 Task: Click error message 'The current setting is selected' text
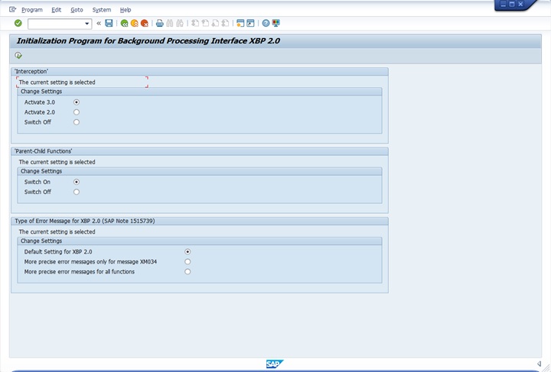pyautogui.click(x=57, y=231)
